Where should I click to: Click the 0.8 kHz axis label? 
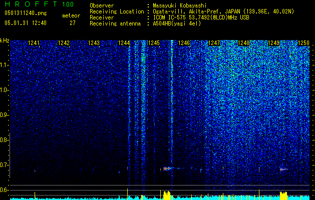[x=4, y=140]
